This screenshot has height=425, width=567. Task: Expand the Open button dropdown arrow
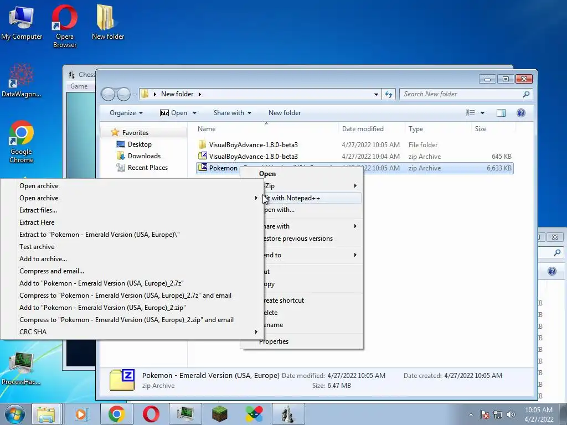pos(194,113)
